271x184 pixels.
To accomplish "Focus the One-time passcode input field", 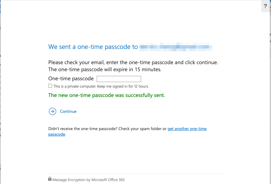I will point(119,79).
